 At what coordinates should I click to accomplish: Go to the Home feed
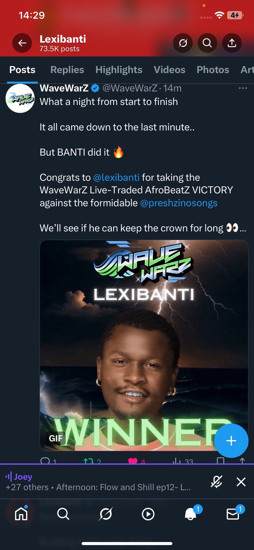(21, 513)
